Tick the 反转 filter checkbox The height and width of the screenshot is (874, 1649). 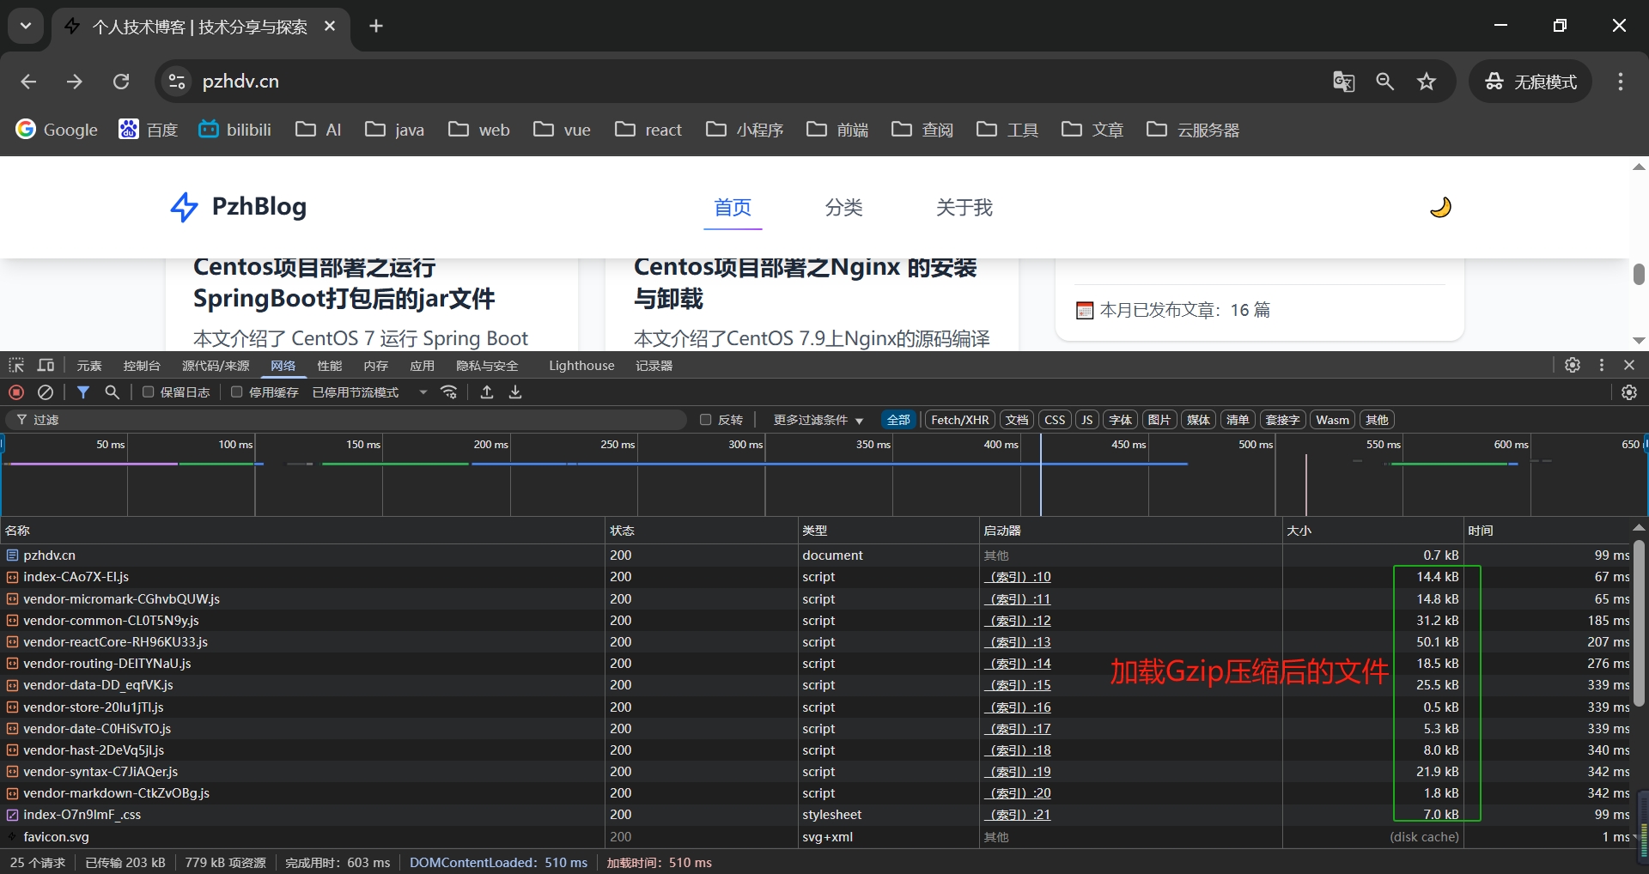[x=706, y=420]
